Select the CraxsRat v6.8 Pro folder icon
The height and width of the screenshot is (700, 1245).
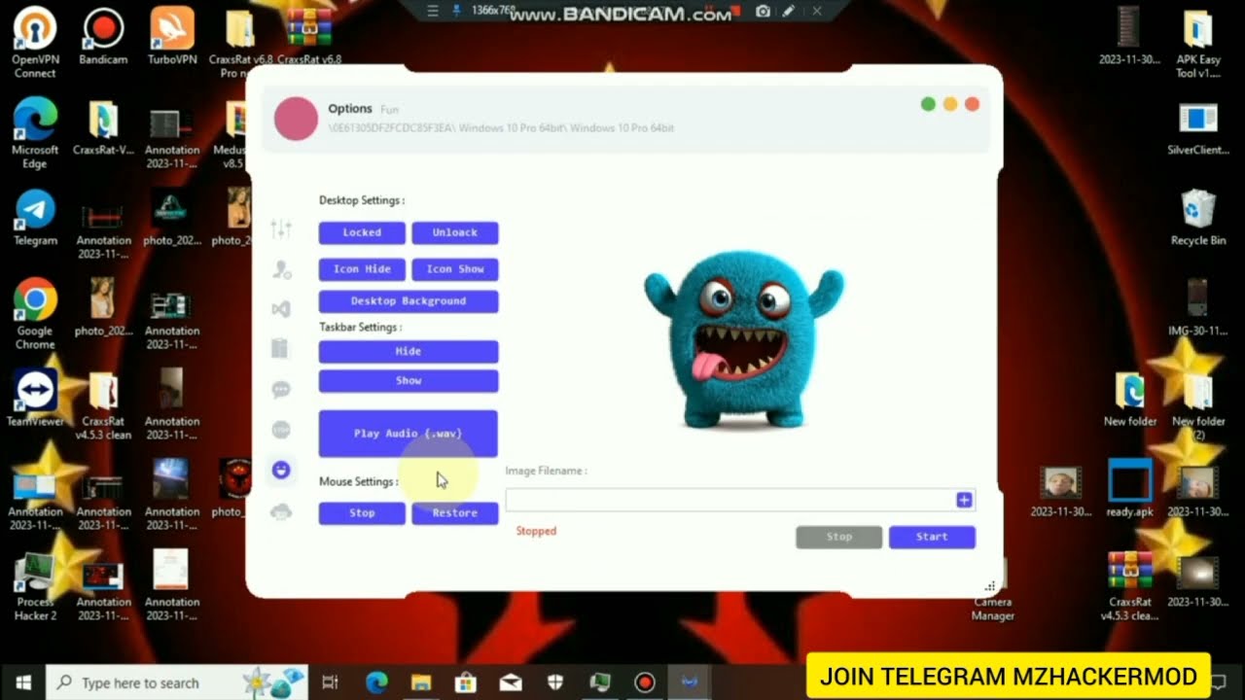(239, 43)
